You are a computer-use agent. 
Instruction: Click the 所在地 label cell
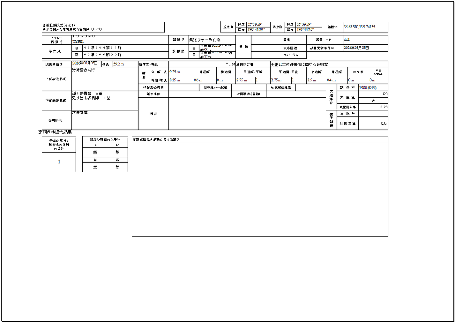(56, 51)
